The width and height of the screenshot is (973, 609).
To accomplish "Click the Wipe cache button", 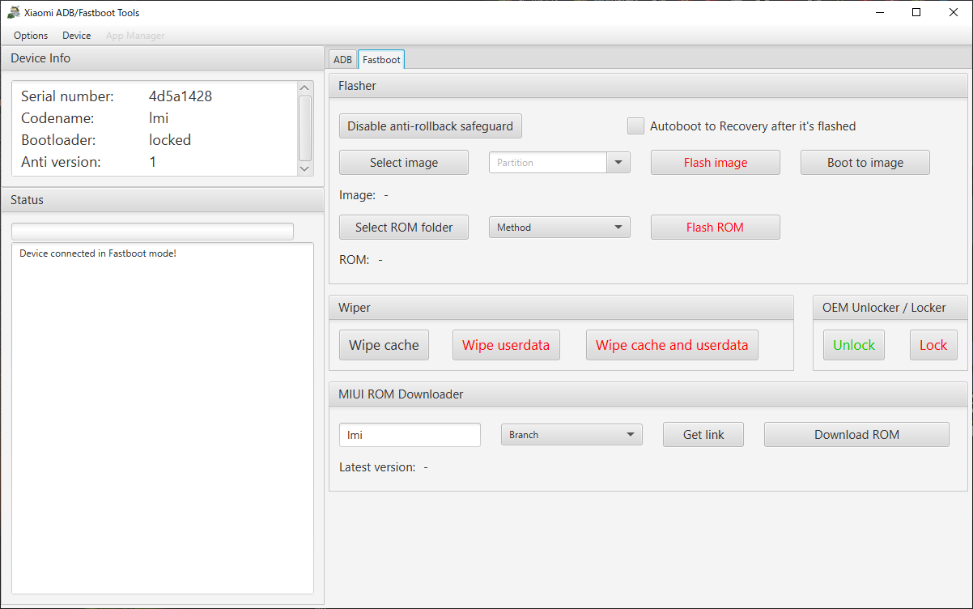I will point(384,345).
